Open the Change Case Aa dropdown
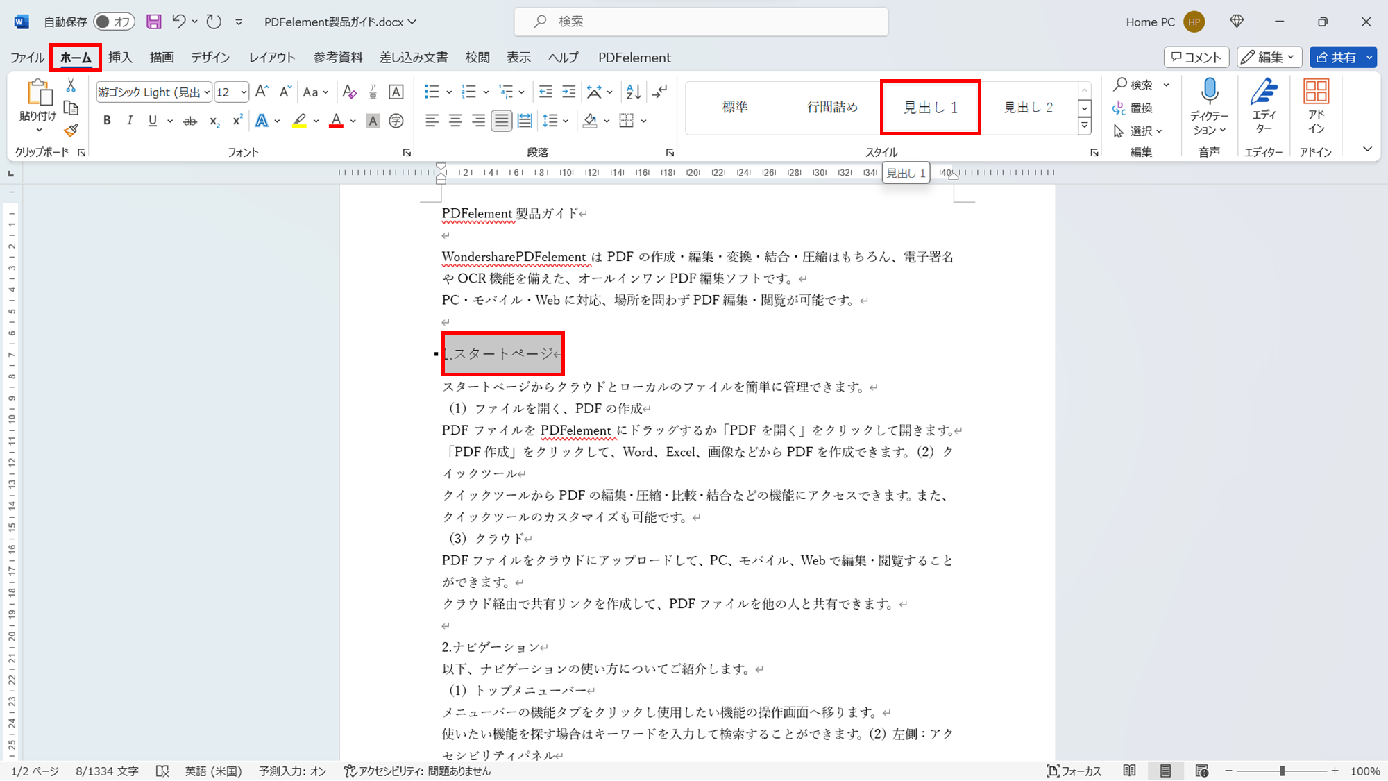The height and width of the screenshot is (781, 1388). pos(315,92)
